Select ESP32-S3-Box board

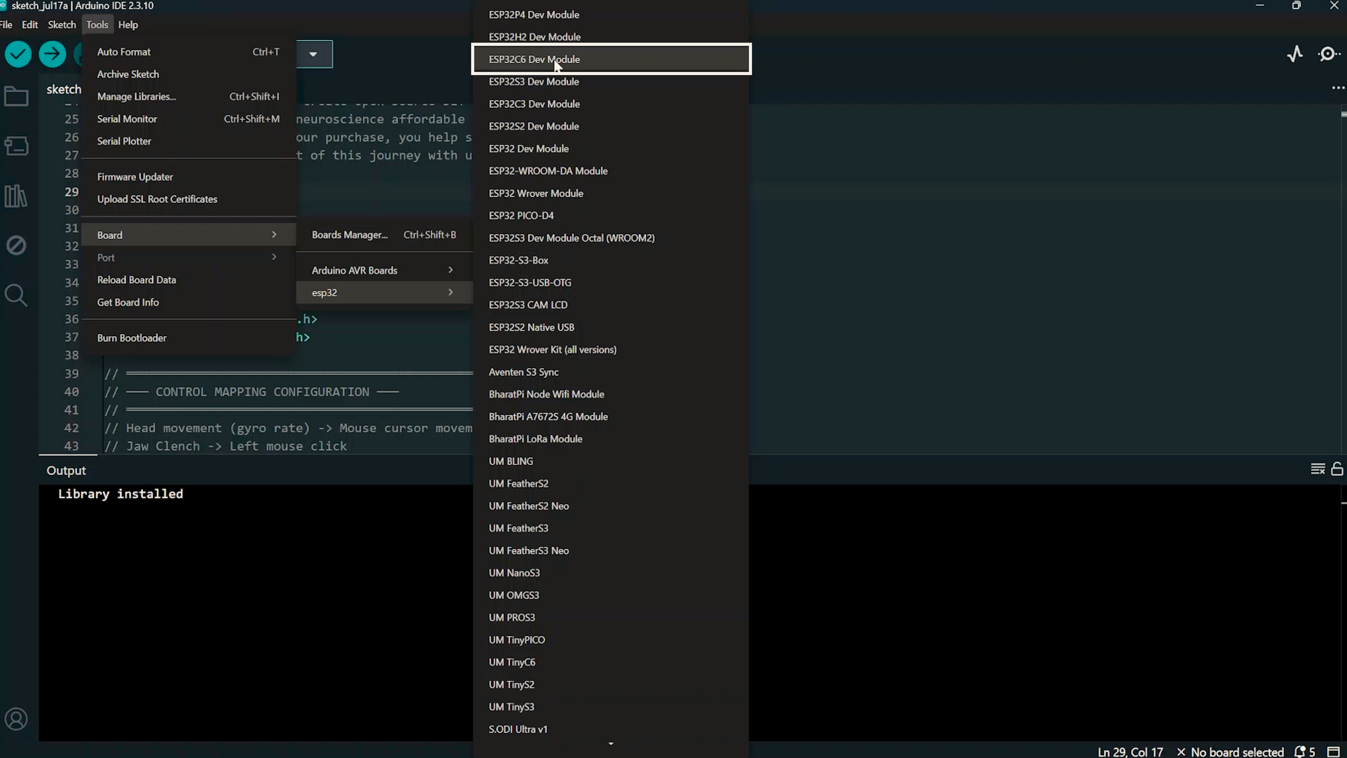(611, 261)
